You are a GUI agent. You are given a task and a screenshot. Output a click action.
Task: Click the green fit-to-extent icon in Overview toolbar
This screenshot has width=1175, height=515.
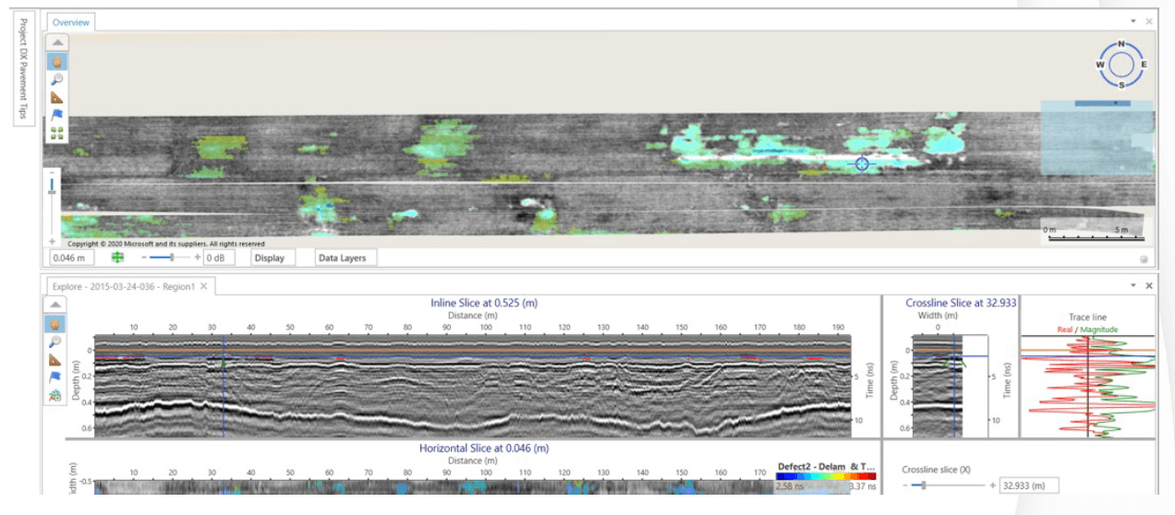tap(56, 133)
